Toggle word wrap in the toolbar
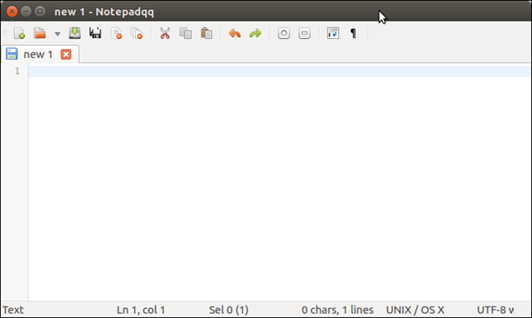 point(333,33)
